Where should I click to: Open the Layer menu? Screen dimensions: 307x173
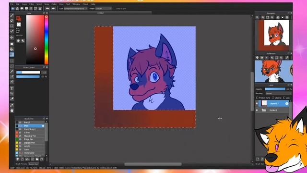(24, 4)
